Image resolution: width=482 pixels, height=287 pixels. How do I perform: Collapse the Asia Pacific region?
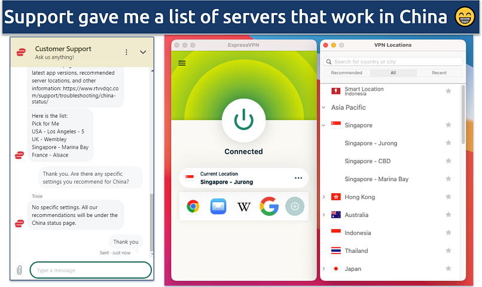tap(324, 108)
